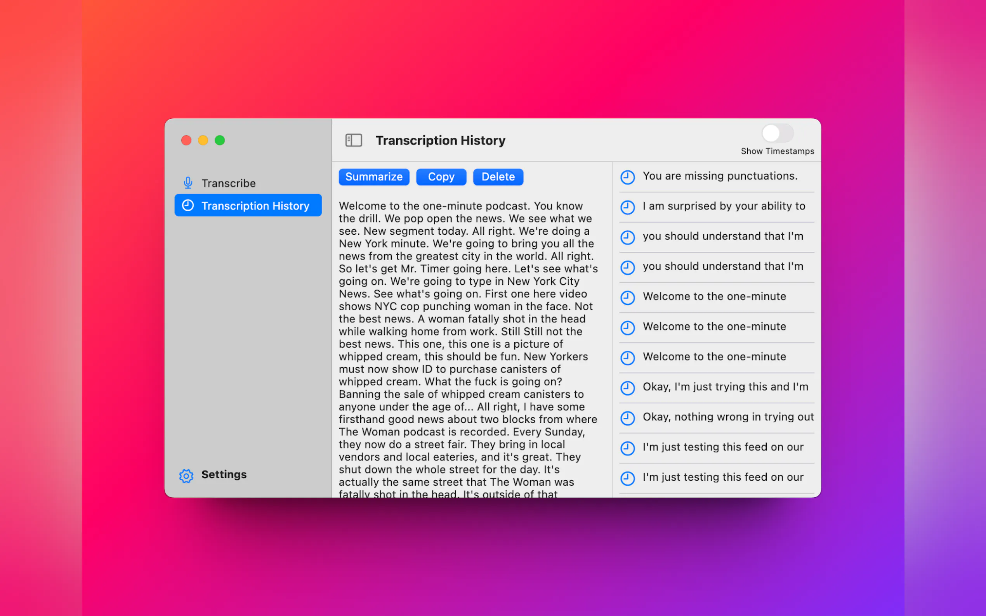Click the Settings gear icon
The height and width of the screenshot is (616, 986).
186,475
